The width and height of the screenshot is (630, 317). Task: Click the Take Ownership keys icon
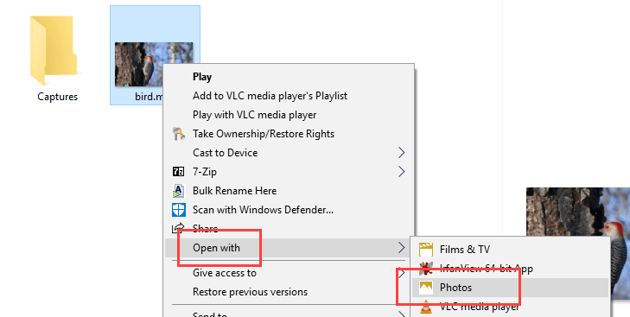[178, 134]
